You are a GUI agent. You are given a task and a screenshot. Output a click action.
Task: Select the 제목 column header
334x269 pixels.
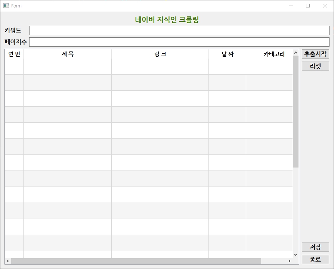click(x=67, y=54)
